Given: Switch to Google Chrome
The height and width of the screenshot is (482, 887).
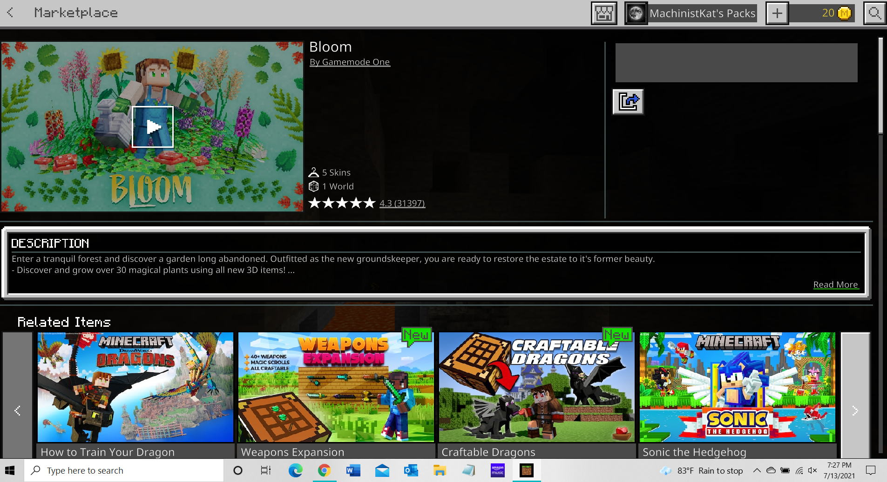Looking at the screenshot, I should 325,470.
